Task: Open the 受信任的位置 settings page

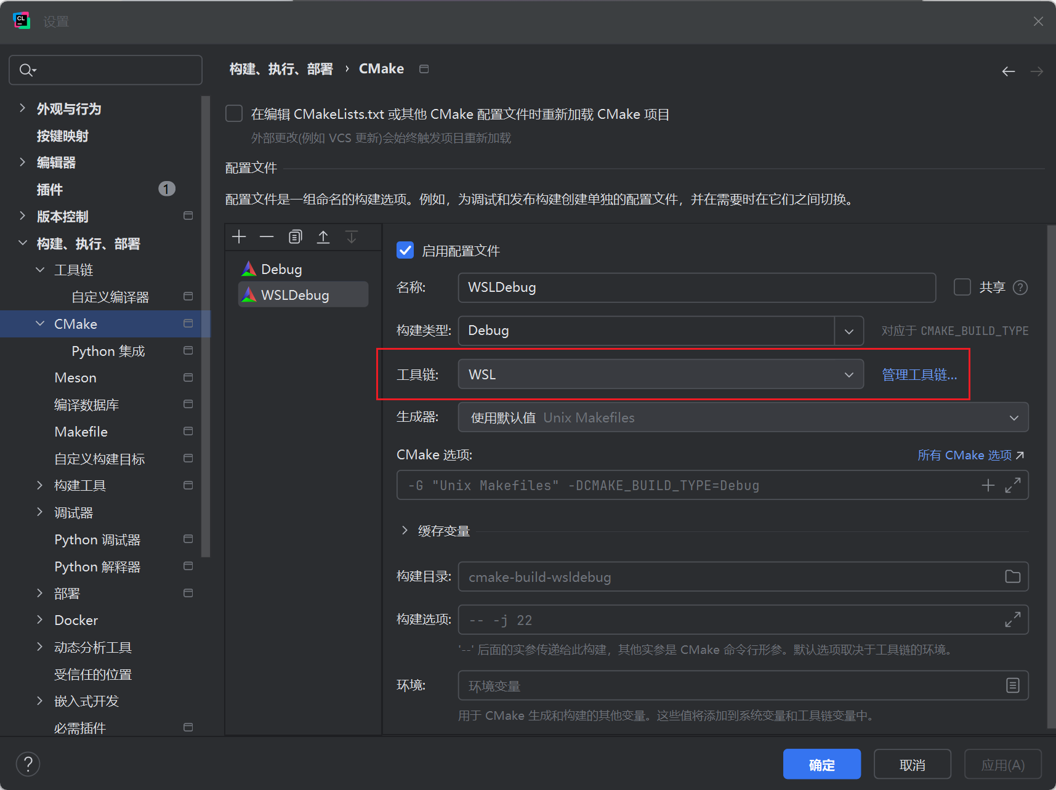Action: 93,674
